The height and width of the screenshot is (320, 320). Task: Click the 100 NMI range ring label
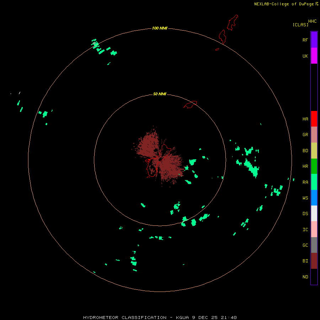pos(160,28)
